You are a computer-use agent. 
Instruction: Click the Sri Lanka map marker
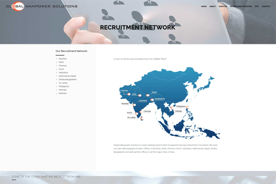(x=142, y=118)
